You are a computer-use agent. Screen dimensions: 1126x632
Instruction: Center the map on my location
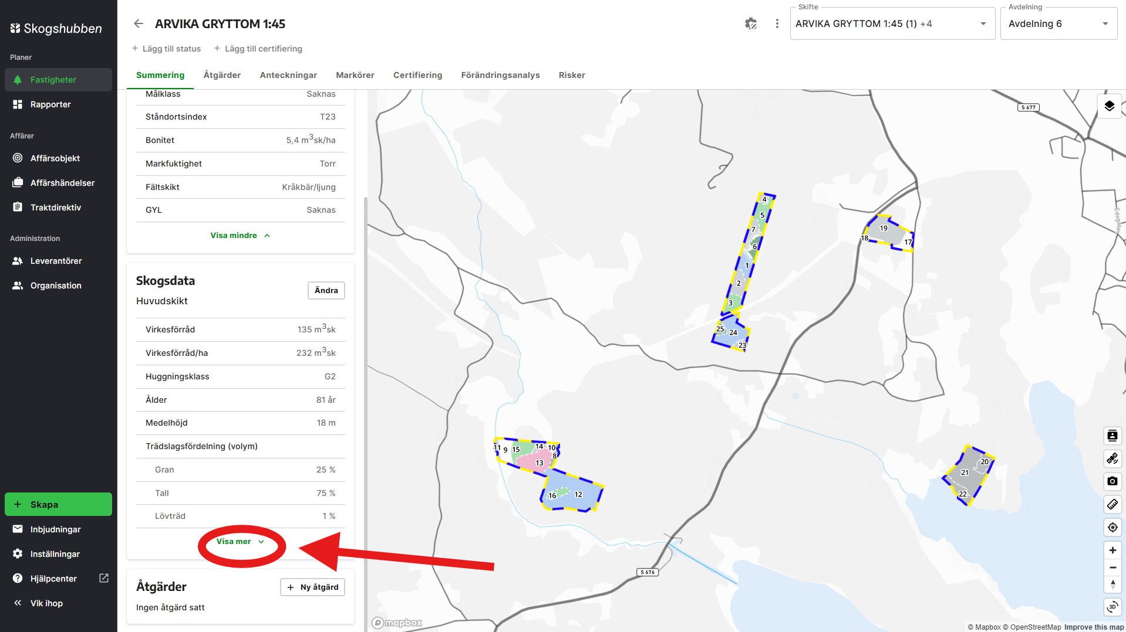1112,527
